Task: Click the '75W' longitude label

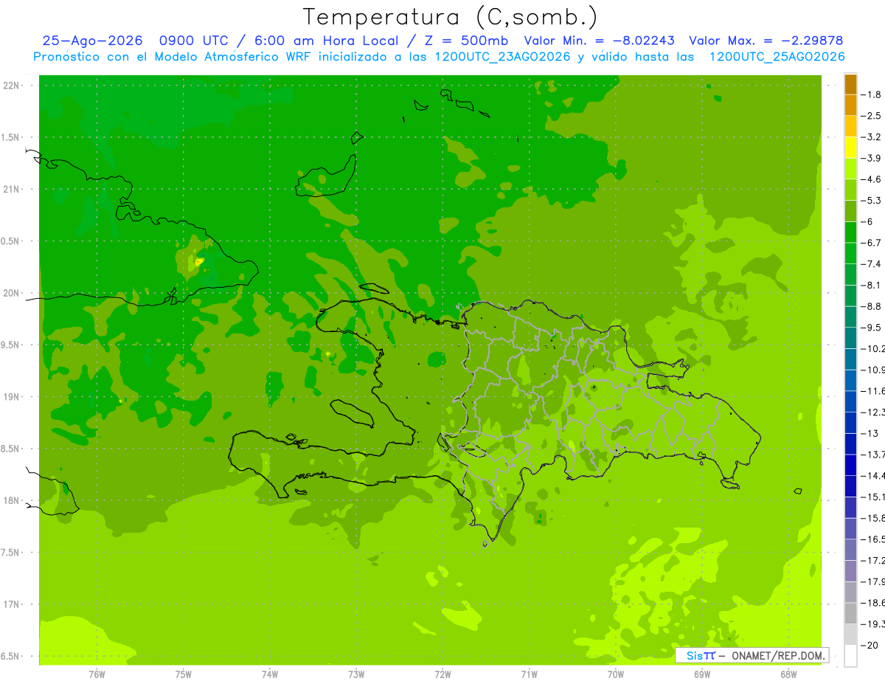Action: coord(184,674)
